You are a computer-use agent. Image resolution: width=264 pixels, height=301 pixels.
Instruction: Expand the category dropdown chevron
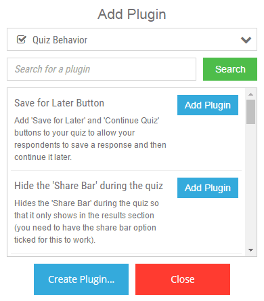246,40
